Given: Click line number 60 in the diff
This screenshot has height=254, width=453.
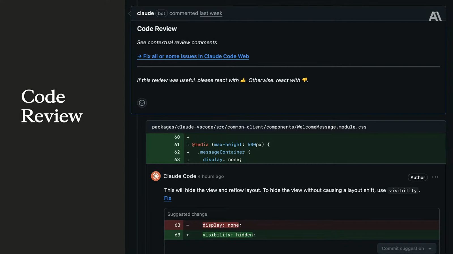Looking at the screenshot, I should (177, 137).
